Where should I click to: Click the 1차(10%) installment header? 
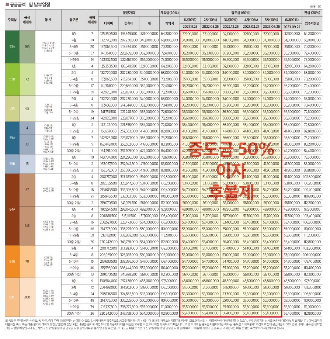click(x=190, y=20)
